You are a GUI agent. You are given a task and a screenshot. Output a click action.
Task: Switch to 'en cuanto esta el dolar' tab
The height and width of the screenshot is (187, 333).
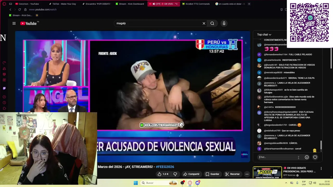tap(230, 4)
